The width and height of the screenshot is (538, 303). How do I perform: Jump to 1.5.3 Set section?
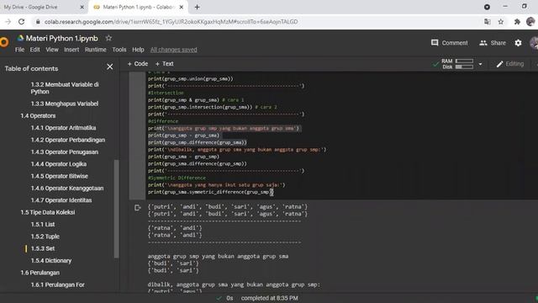[43, 248]
